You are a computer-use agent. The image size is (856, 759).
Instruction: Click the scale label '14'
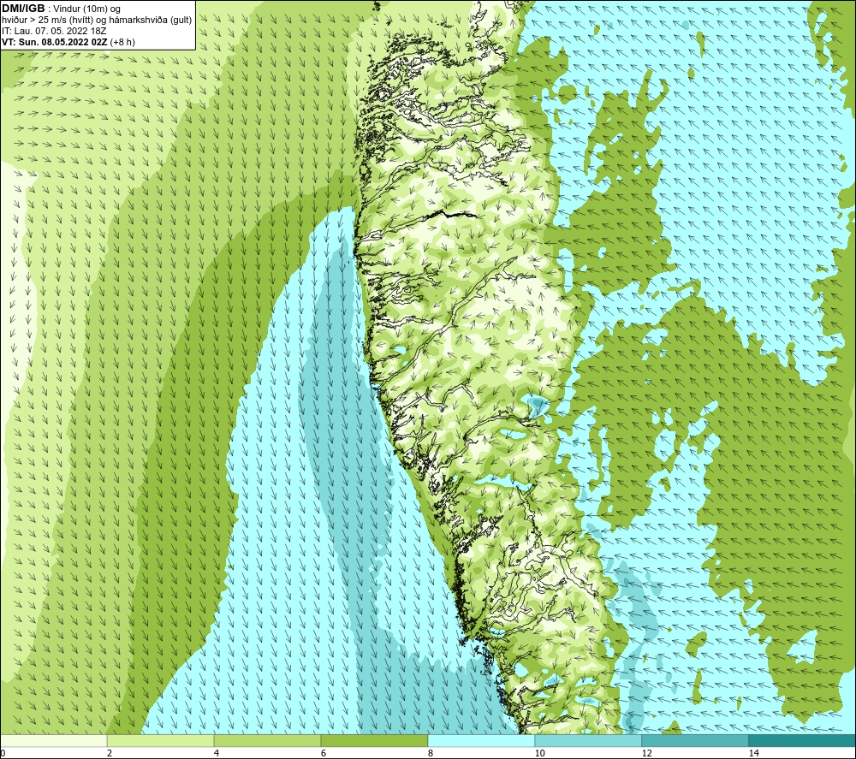click(x=754, y=753)
